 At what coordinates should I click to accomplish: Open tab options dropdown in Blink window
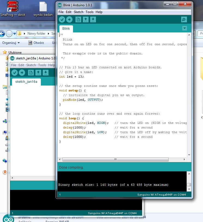pyautogui.click(x=184, y=28)
